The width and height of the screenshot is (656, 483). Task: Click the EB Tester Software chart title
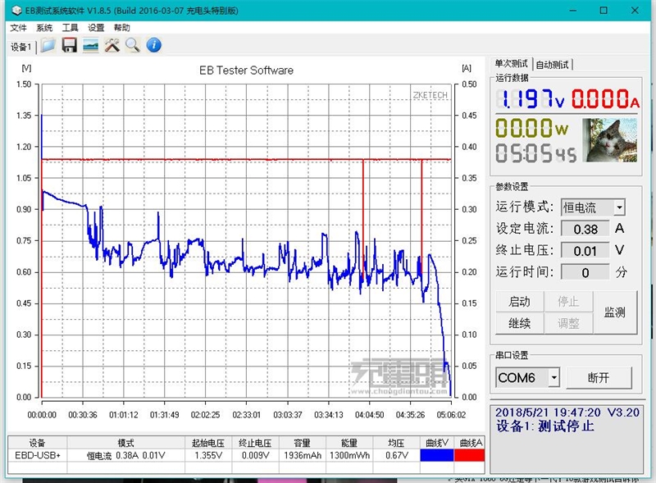[x=247, y=71]
